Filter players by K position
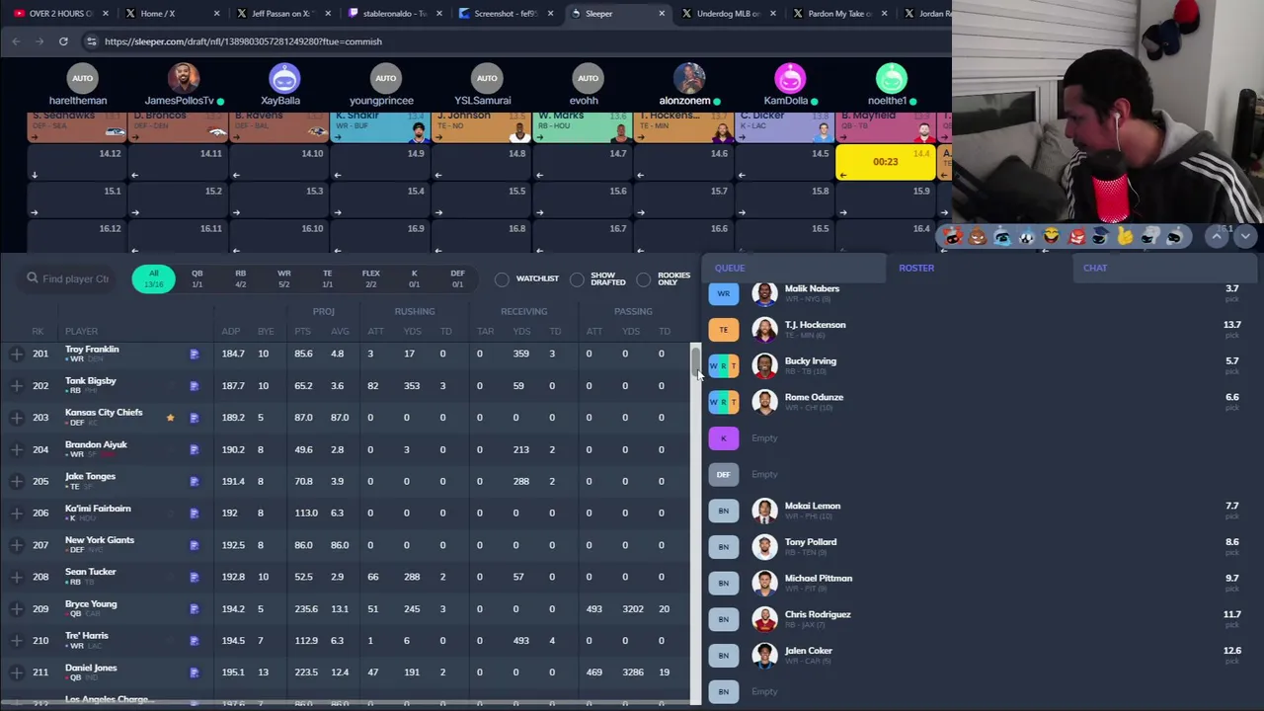This screenshot has width=1264, height=711. click(x=414, y=278)
